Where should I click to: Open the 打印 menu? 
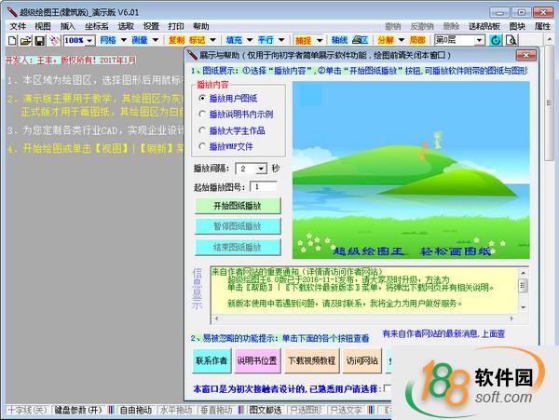pos(176,26)
